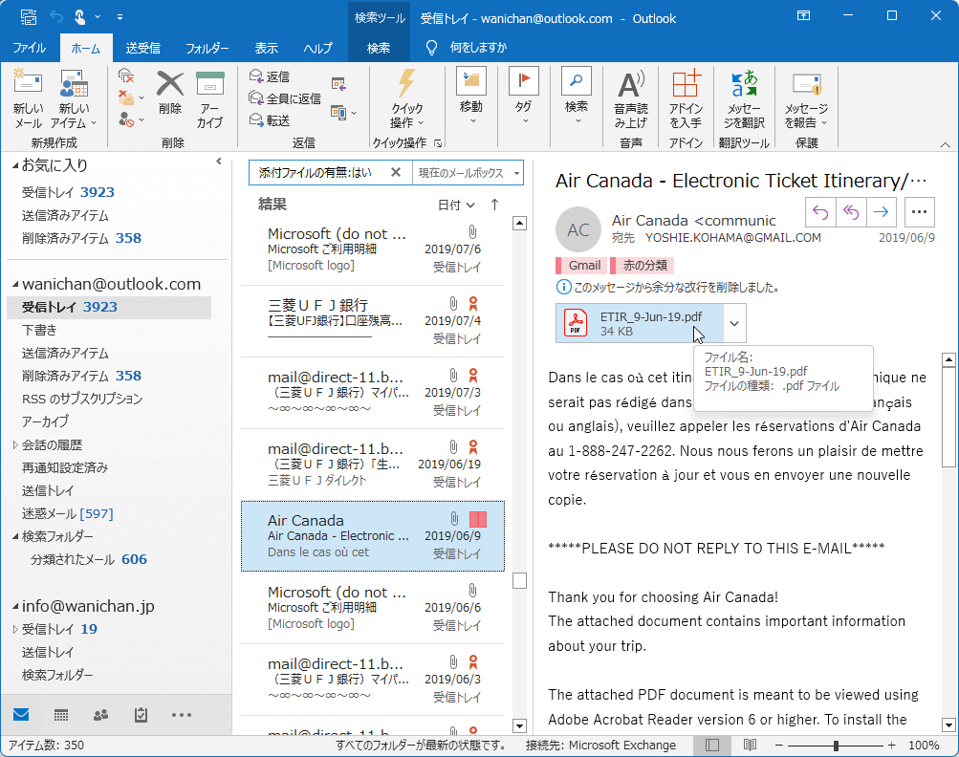This screenshot has width=959, height=757.
Task: Open the 新しいアイテム menu button
Action: [74, 97]
